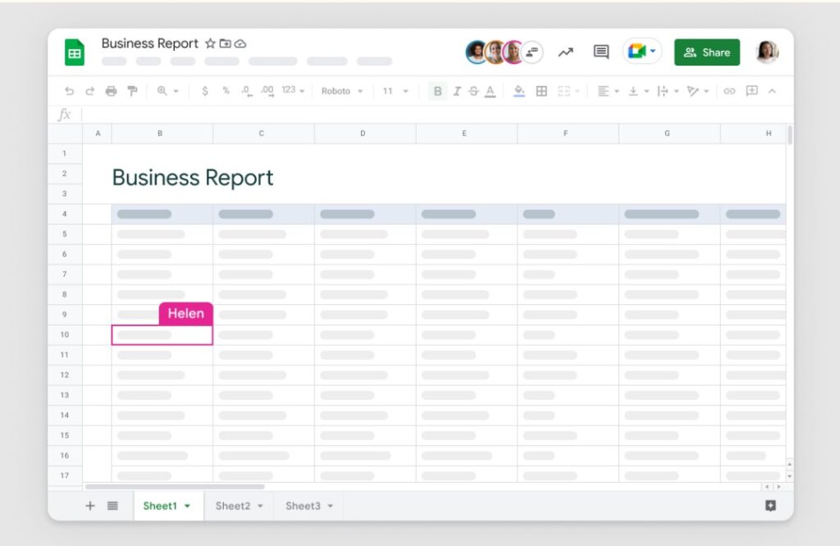Open the Explore button at bottom right
Viewport: 840px width, 546px height.
pyautogui.click(x=770, y=506)
